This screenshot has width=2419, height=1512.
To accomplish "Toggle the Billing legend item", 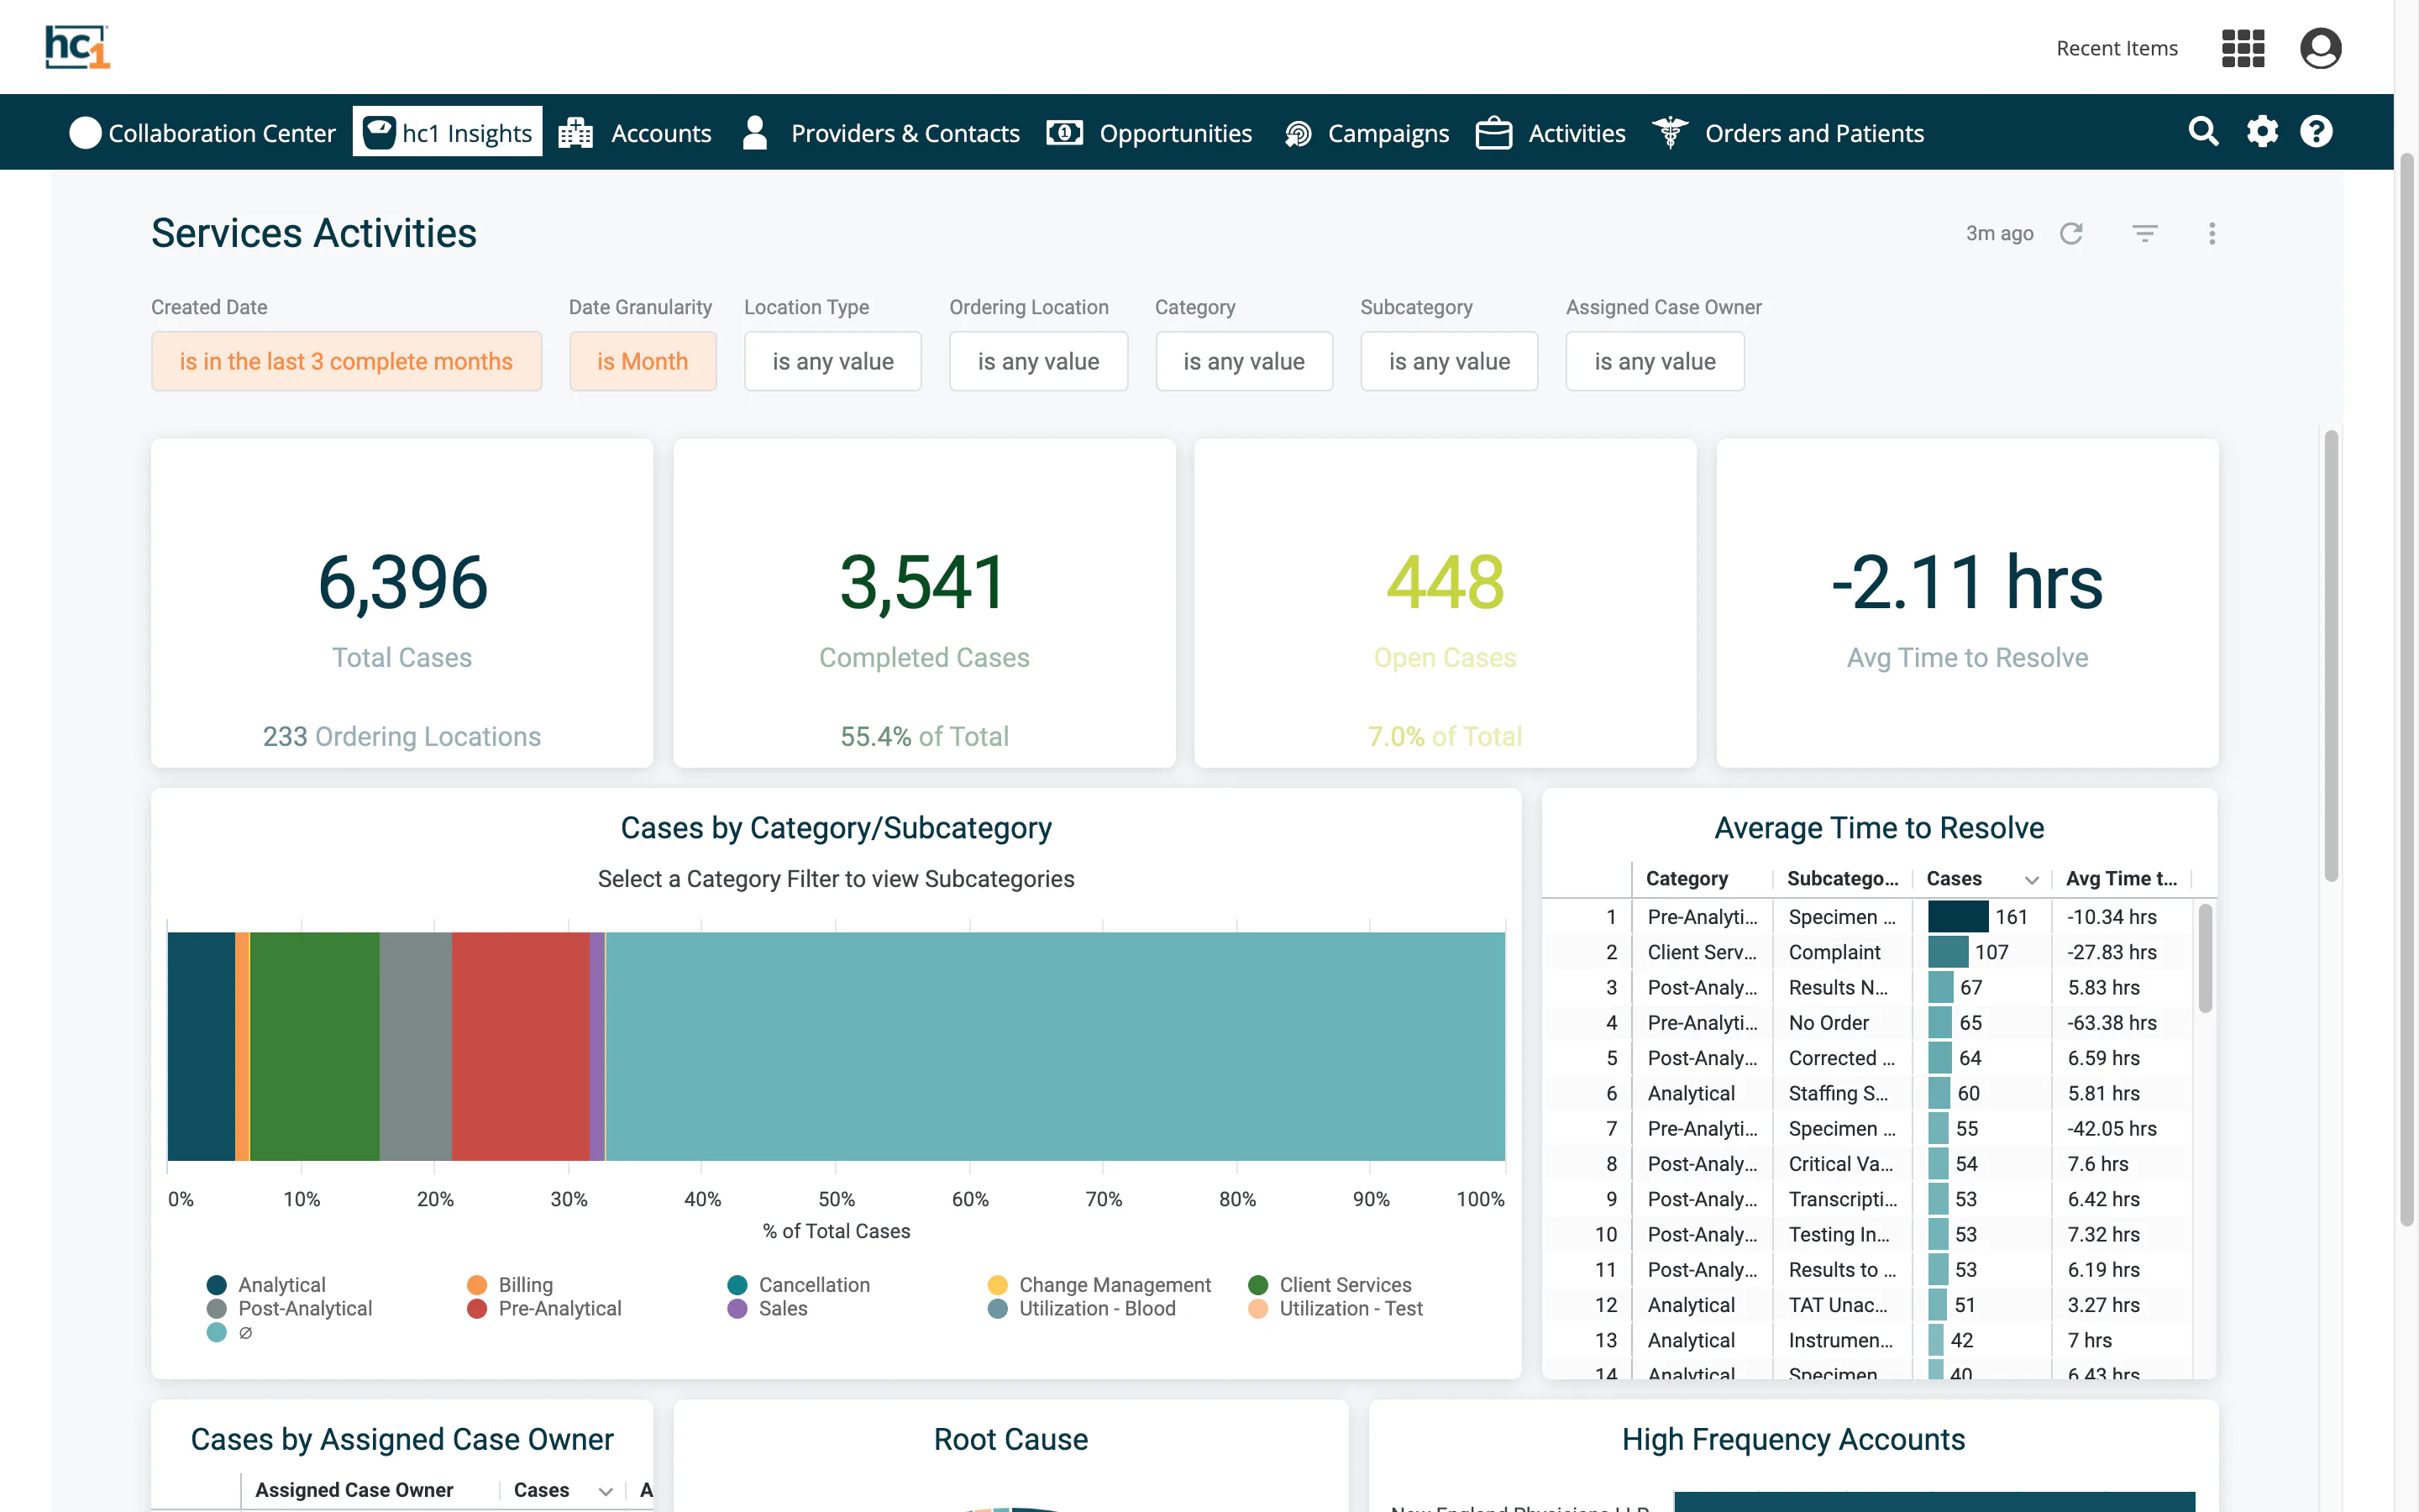I will (510, 1284).
